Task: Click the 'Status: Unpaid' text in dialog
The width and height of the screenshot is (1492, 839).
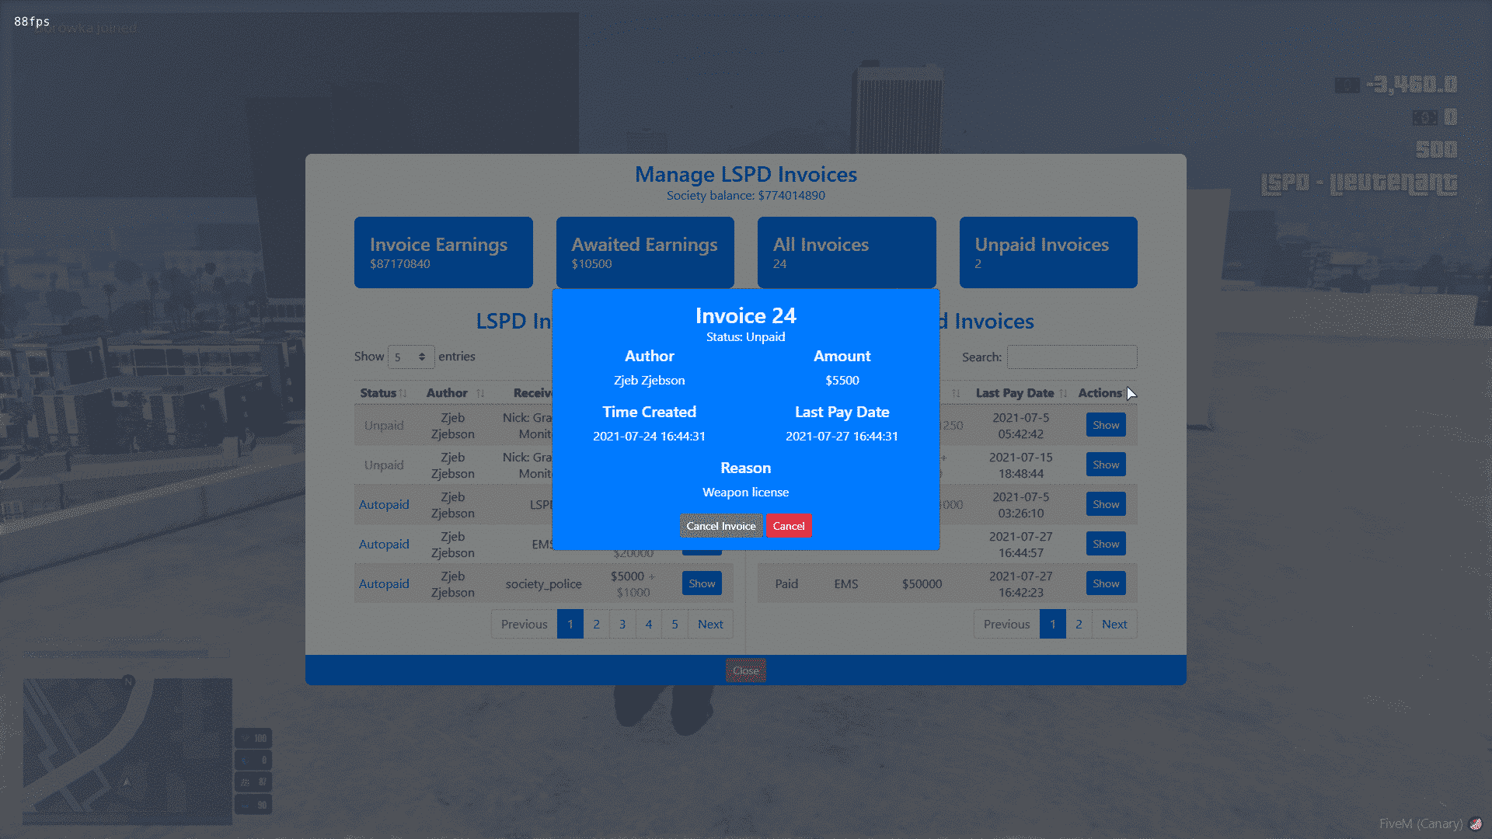Action: pos(745,336)
